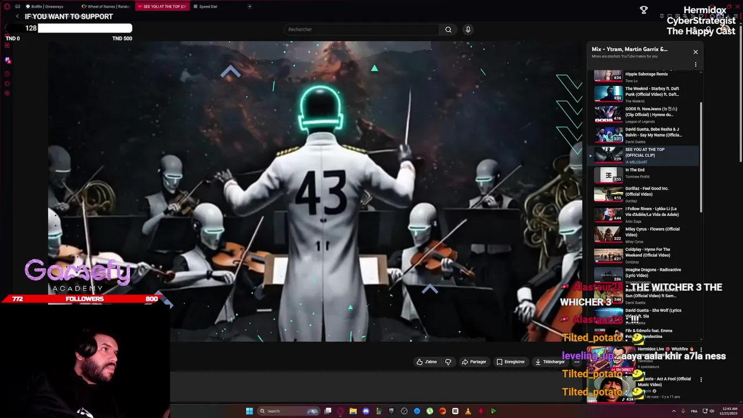Show hidden system tray icons chevron
Screen dimensions: 743x418
point(673,411)
